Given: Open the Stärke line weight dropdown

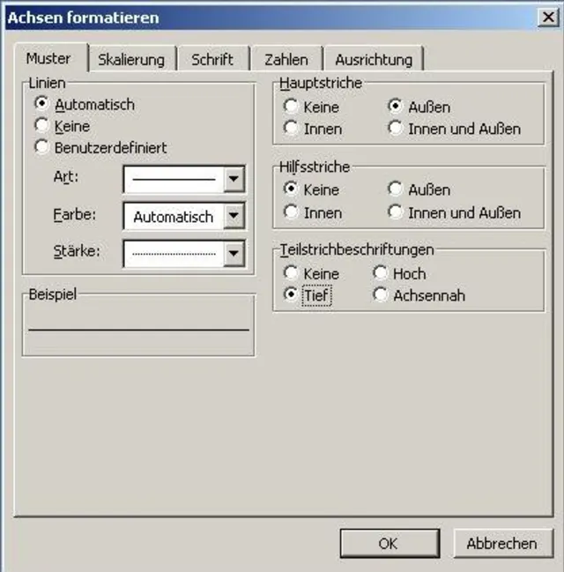Looking at the screenshot, I should [234, 253].
